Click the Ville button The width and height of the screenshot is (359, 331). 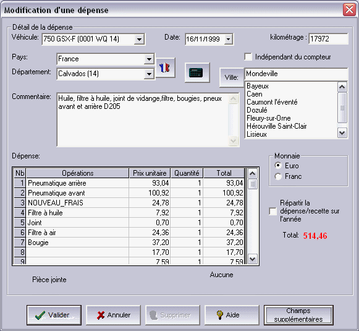coord(232,77)
